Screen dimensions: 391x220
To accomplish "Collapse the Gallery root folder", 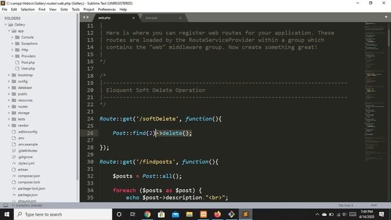I will [6, 24].
